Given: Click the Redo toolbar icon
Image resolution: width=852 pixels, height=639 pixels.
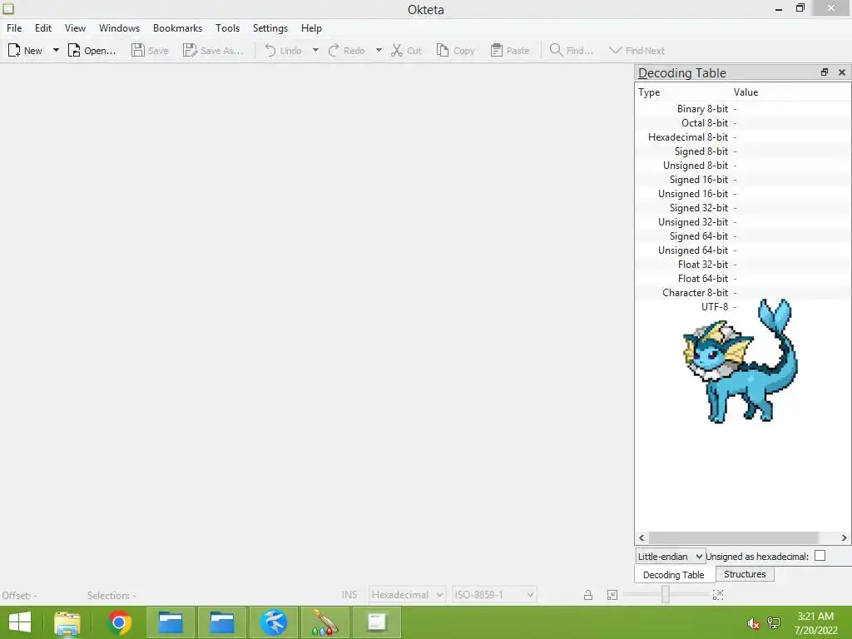Looking at the screenshot, I should [334, 51].
